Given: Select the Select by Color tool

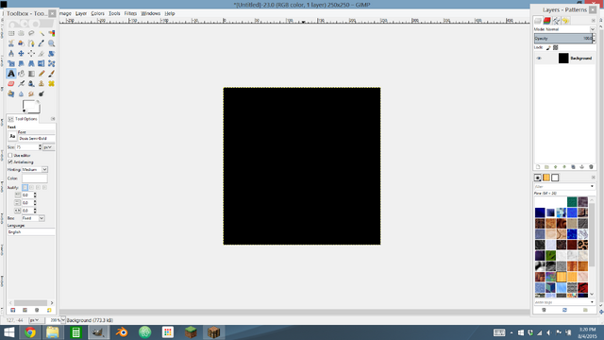Looking at the screenshot, I should [x=51, y=33].
